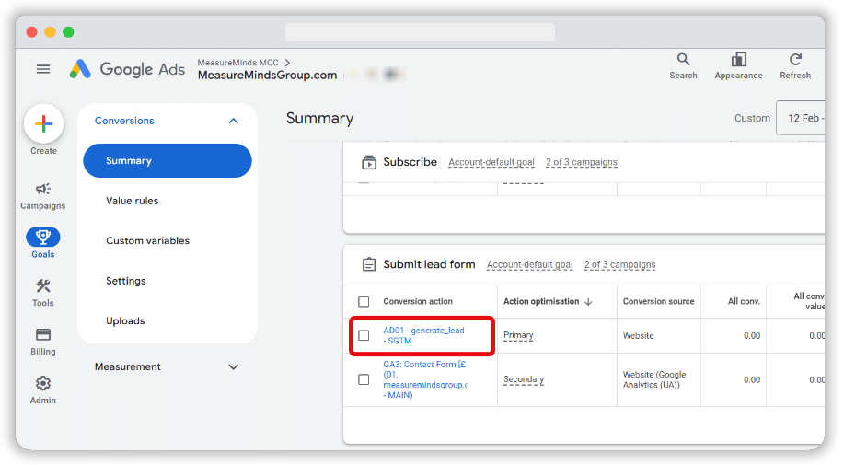Open Admin gear in the left rail
This screenshot has height=465, width=844.
[43, 390]
